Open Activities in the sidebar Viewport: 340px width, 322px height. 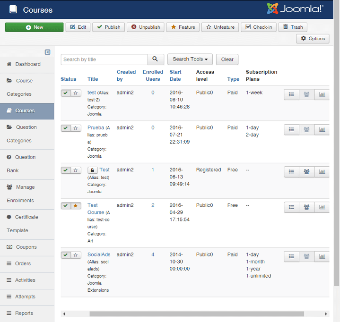[27, 280]
